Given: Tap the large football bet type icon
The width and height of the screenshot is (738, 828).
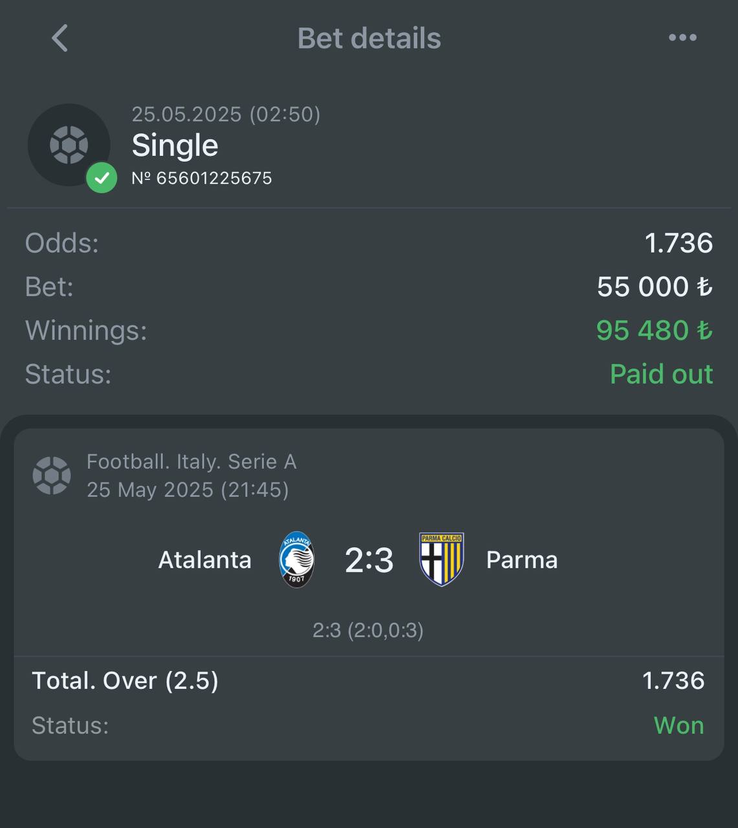Looking at the screenshot, I should pyautogui.click(x=69, y=145).
